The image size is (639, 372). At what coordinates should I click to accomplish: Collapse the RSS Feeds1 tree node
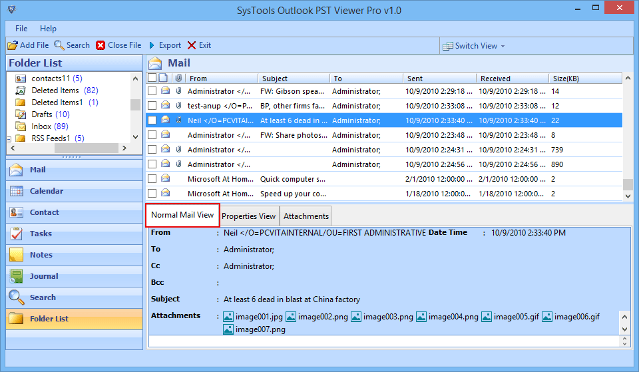[x=9, y=139]
